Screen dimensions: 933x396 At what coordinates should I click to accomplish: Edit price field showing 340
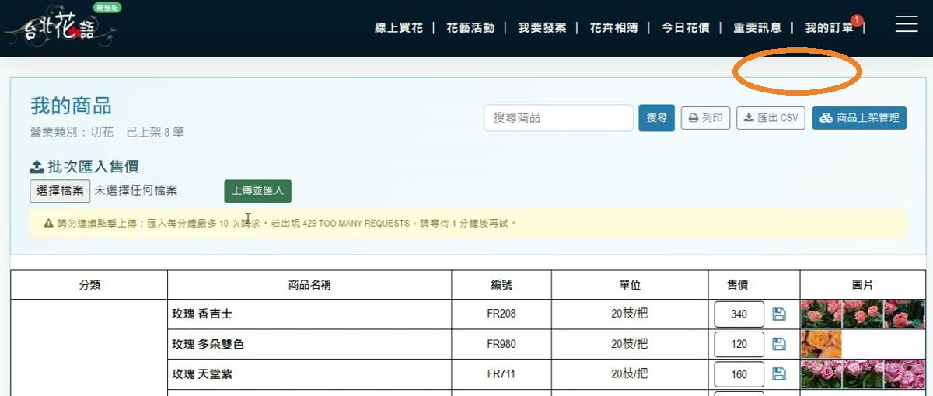739,314
